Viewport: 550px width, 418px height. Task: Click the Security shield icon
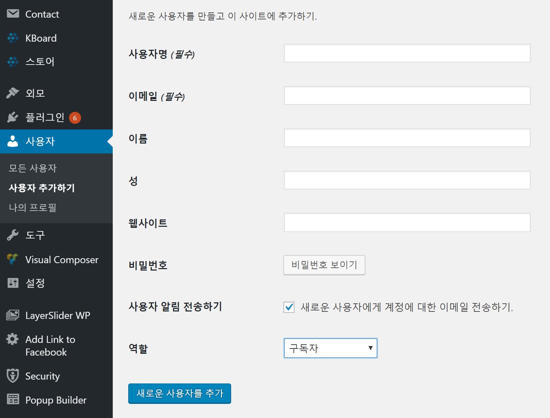tap(13, 376)
